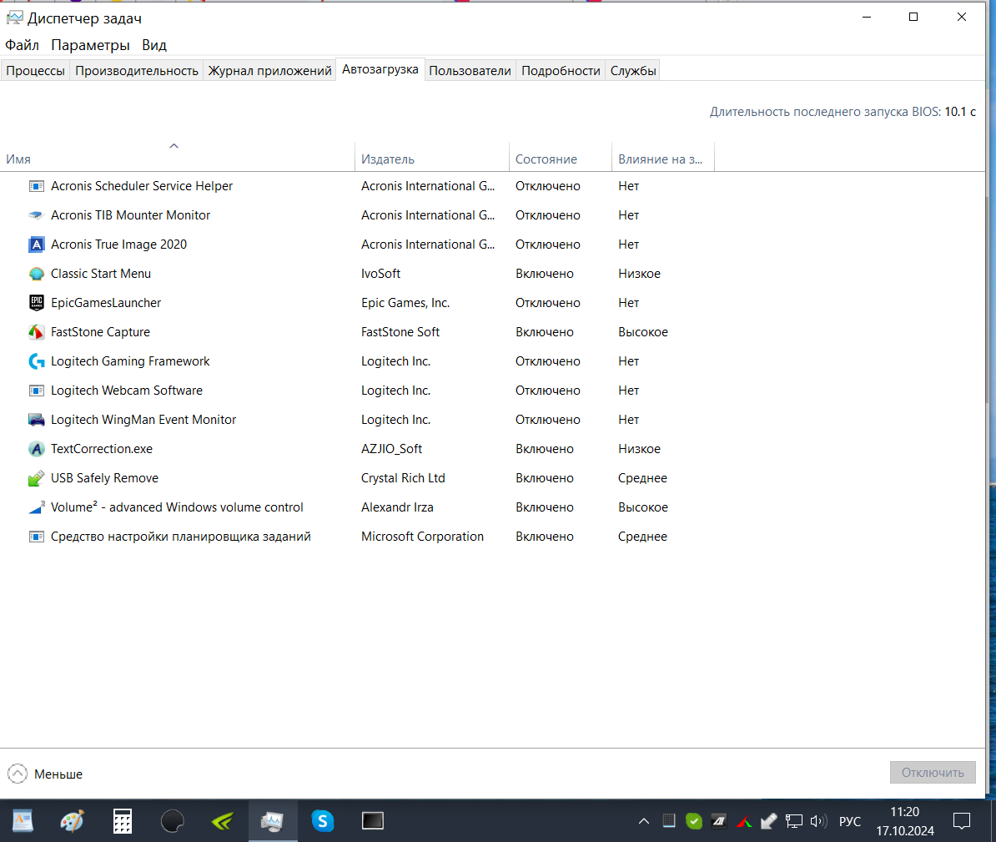Viewport: 996px width, 842px height.
Task: Click the task scheduler configuration tool icon
Action: pos(36,537)
